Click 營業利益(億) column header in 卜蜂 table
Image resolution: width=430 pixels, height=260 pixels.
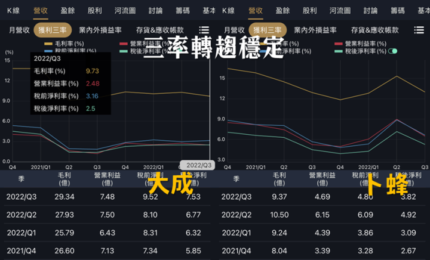tap(322, 179)
